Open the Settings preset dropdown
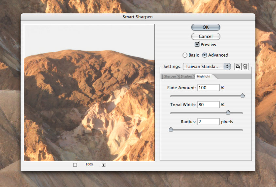 [207, 66]
